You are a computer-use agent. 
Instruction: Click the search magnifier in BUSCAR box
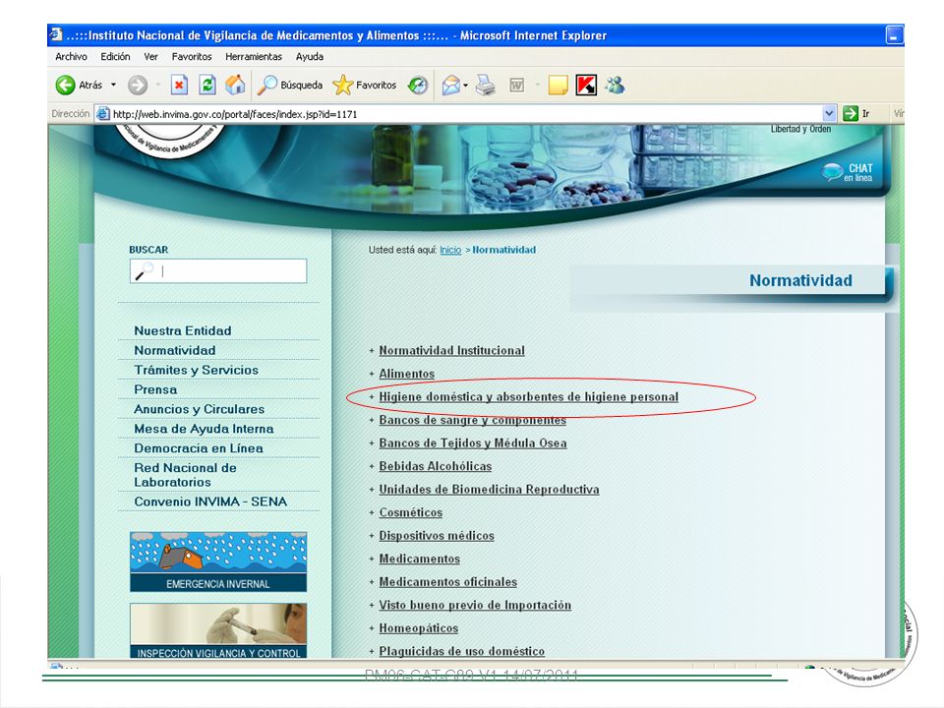[x=145, y=271]
